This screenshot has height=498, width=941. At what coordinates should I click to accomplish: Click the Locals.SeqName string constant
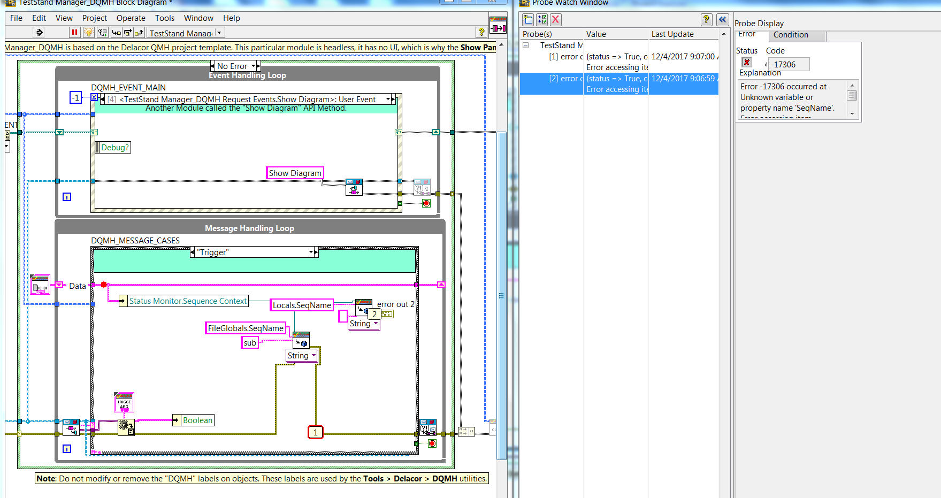302,305
